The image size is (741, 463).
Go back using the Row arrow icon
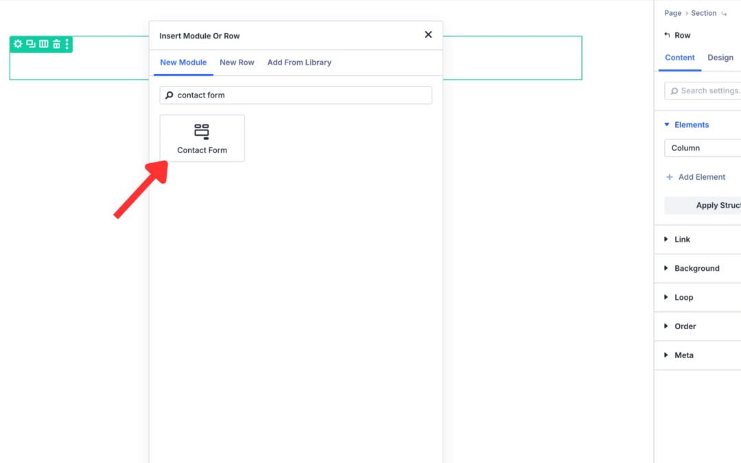(x=668, y=35)
